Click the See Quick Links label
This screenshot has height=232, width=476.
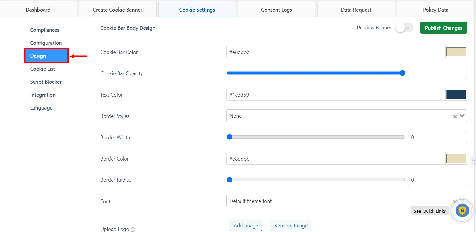pos(430,211)
